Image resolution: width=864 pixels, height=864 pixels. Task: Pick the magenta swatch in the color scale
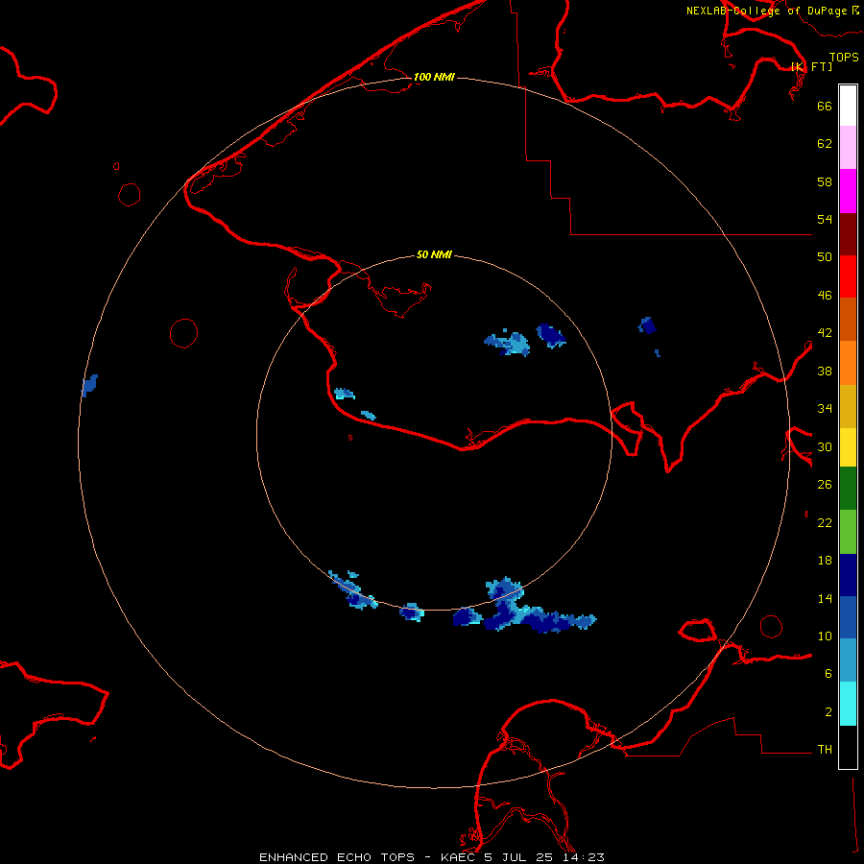coord(848,191)
